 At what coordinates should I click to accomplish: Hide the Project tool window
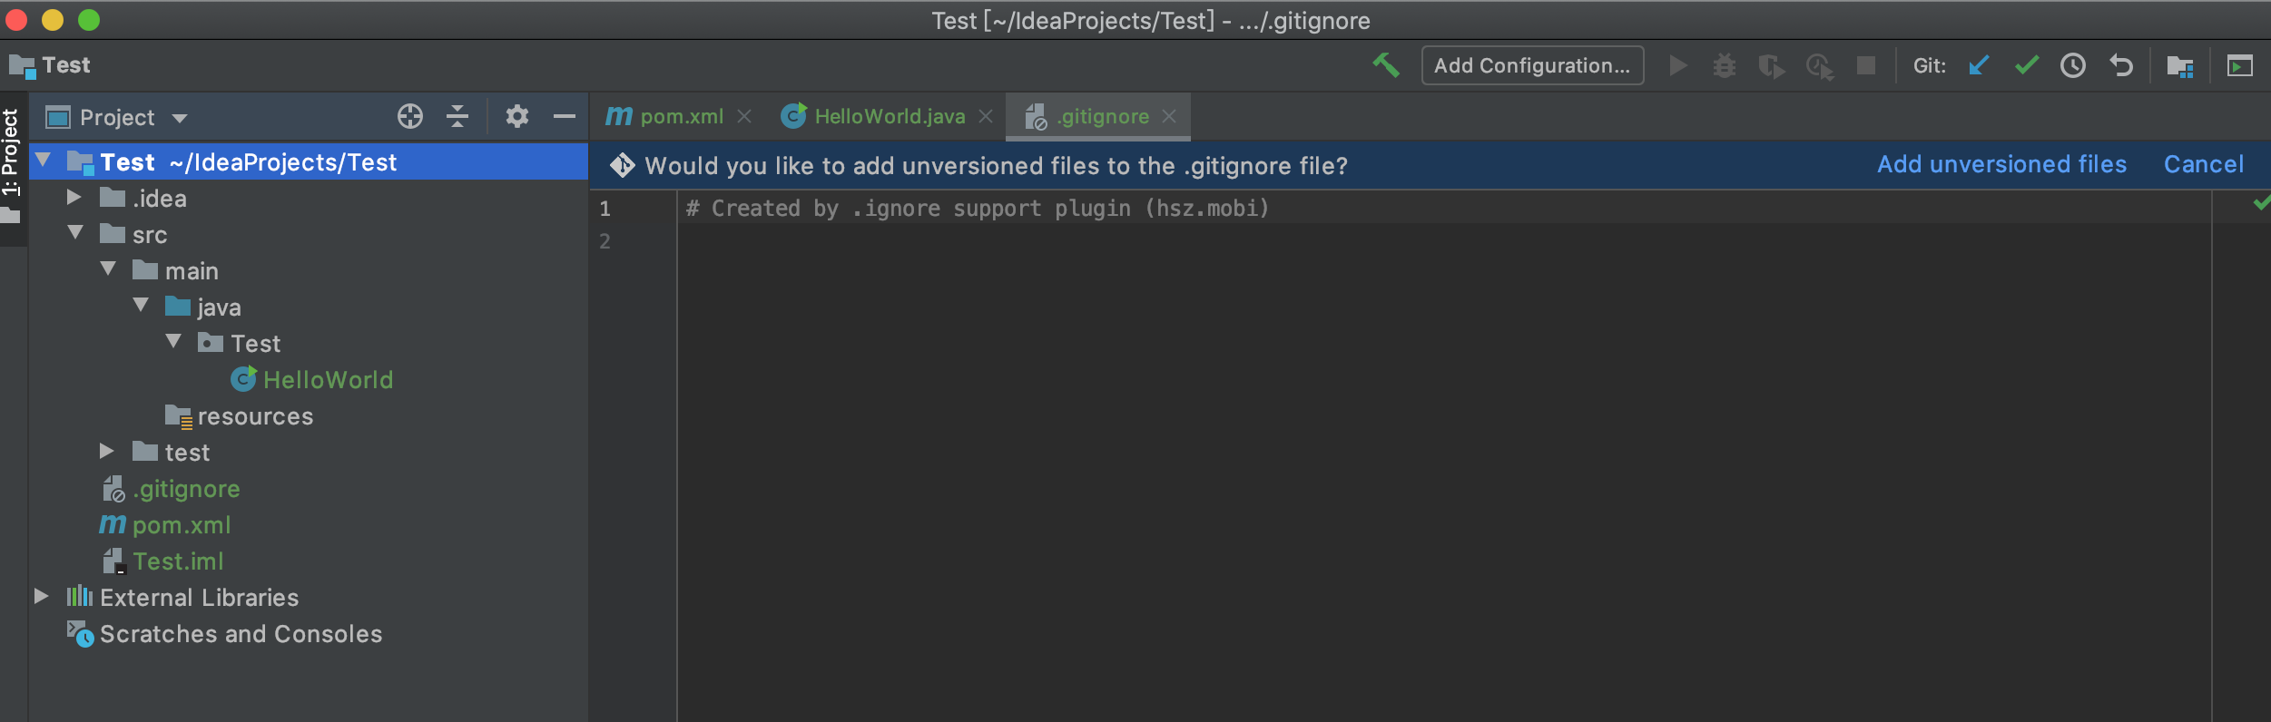(x=565, y=116)
